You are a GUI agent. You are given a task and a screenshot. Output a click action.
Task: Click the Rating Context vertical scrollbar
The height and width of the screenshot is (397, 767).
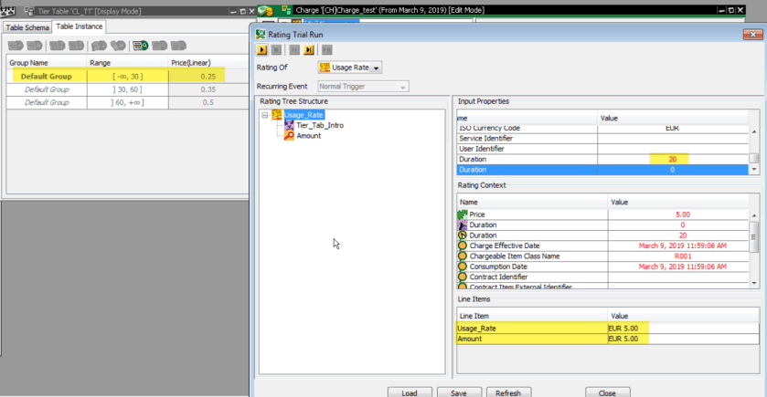click(x=753, y=242)
